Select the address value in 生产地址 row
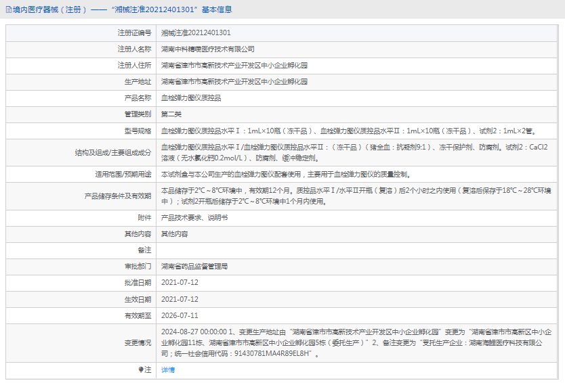This screenshot has width=565, height=383. click(x=234, y=82)
